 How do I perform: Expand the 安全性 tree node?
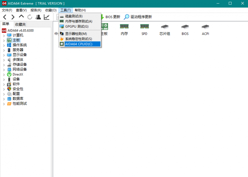[4, 89]
